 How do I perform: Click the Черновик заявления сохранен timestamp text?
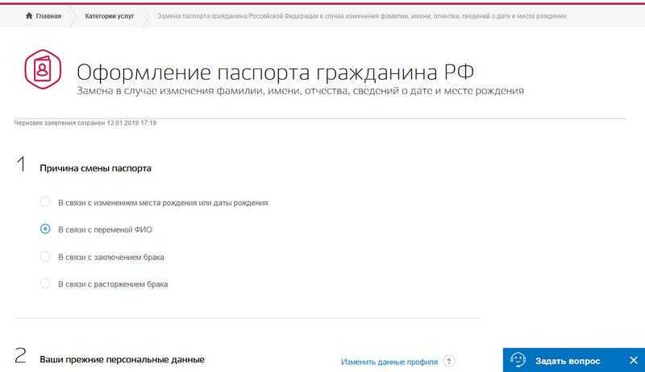click(x=85, y=123)
